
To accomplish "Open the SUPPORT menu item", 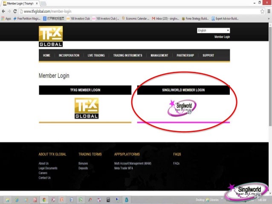I will pyautogui.click(x=208, y=55).
